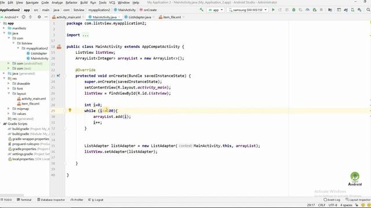Expand the folded import statement on line 3
371x208 pixels.
(x=85, y=35)
